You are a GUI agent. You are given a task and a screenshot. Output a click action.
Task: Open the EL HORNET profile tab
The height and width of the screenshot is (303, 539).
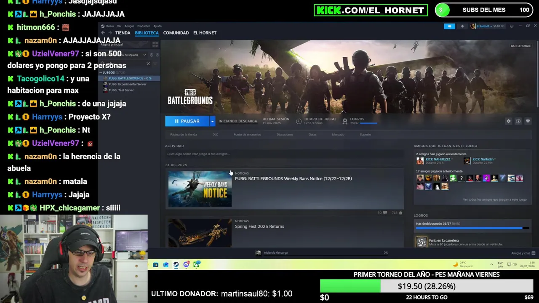[205, 33]
